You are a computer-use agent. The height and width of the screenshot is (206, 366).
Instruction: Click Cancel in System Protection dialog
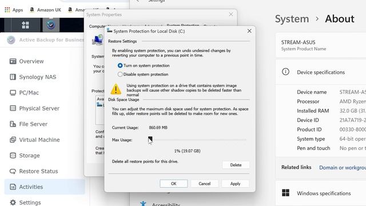coord(205,184)
